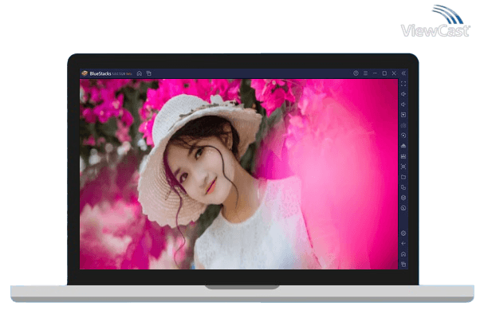This screenshot has width=480, height=330.
Task: Collapse the sidebar with double chevron
Action: coord(403,73)
